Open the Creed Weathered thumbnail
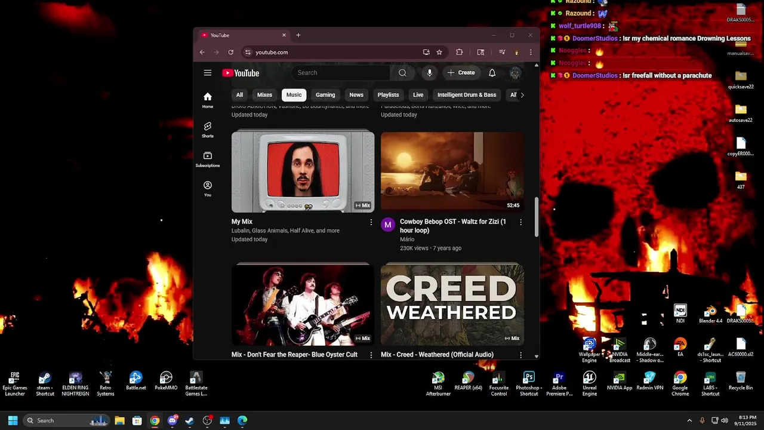Screen dimensions: 764x430 452,305
